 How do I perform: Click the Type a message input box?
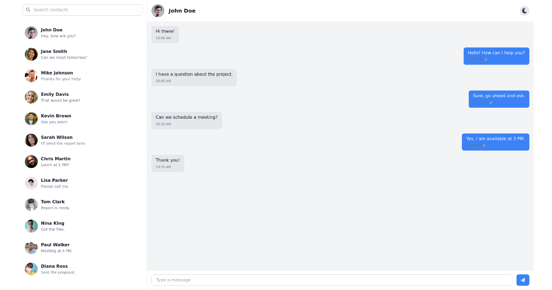tap(331, 280)
